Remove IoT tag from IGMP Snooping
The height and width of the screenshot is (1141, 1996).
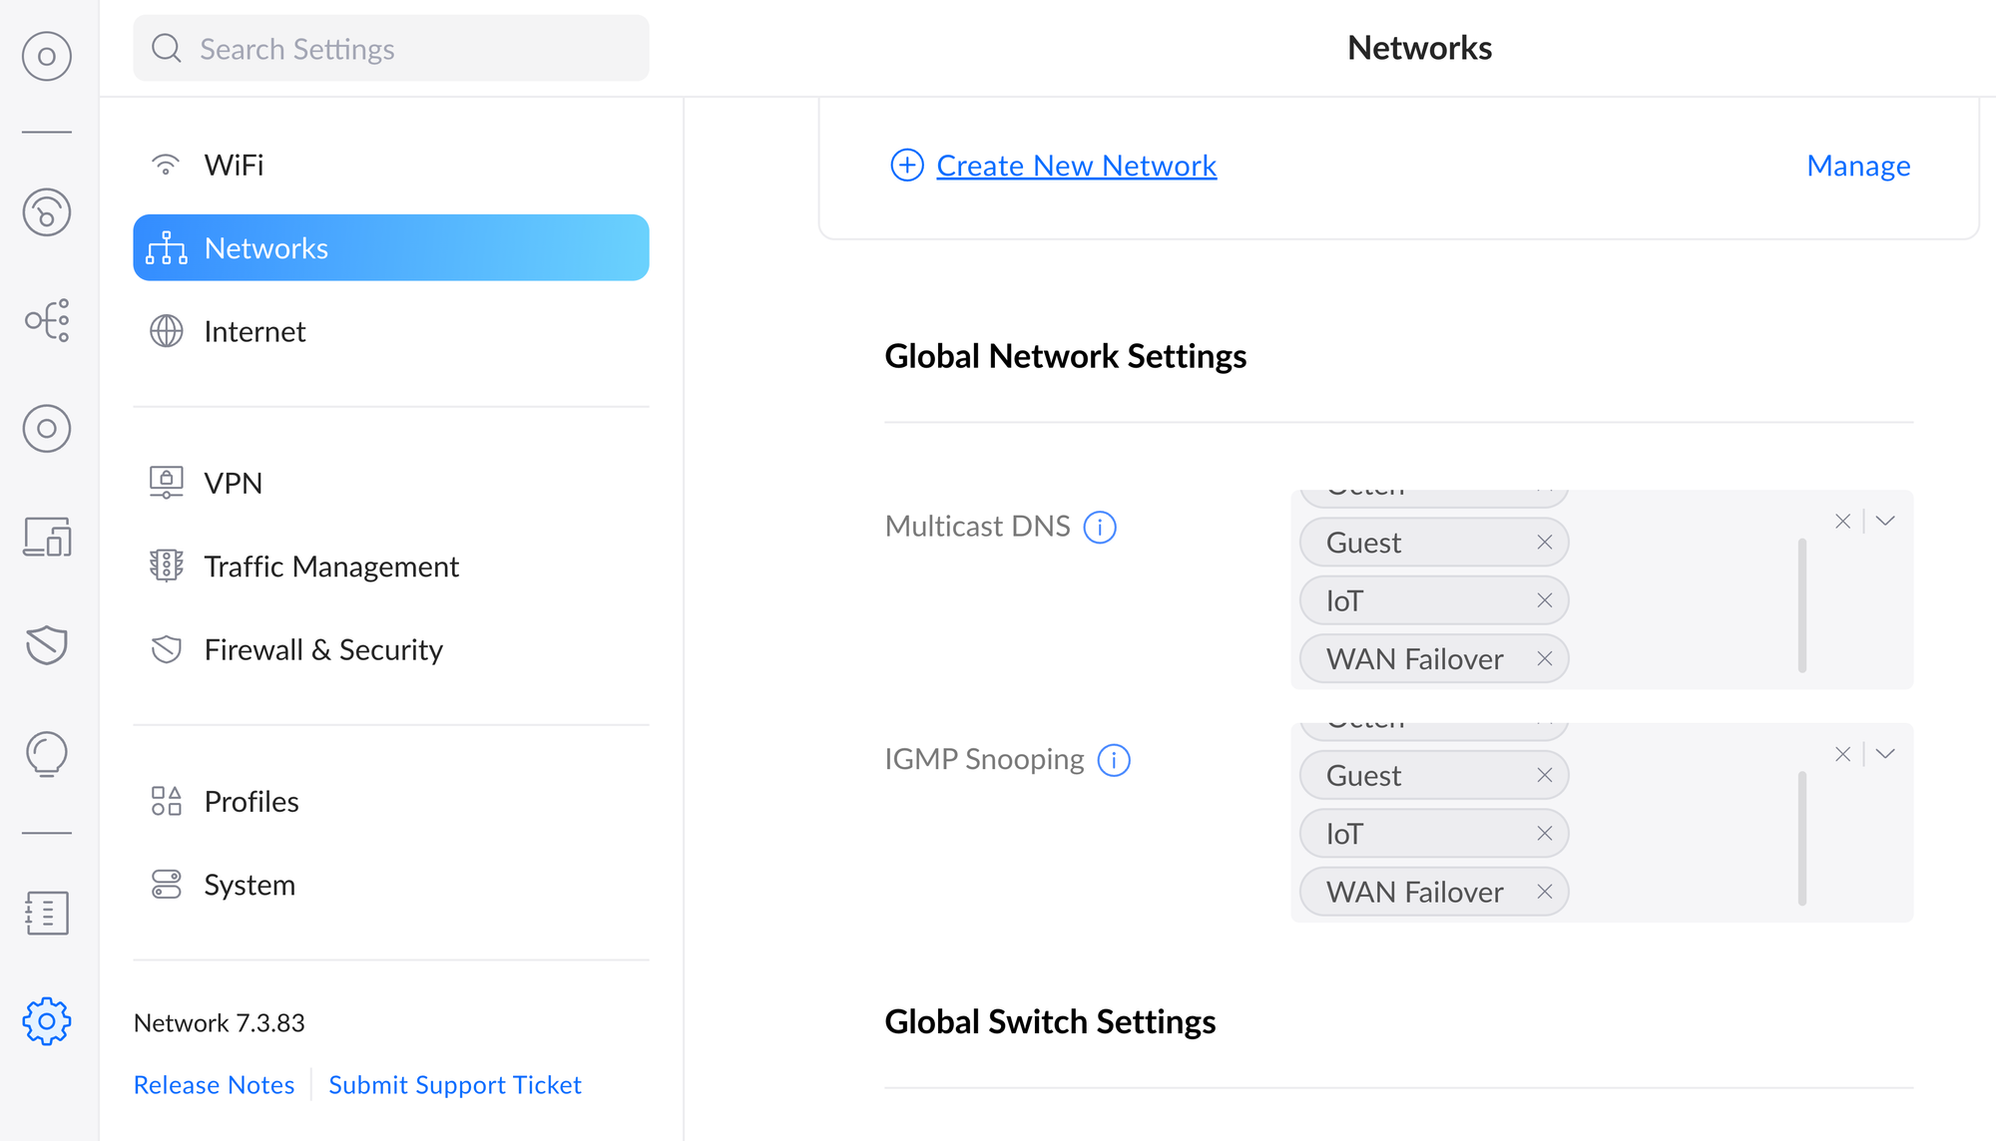pos(1544,834)
